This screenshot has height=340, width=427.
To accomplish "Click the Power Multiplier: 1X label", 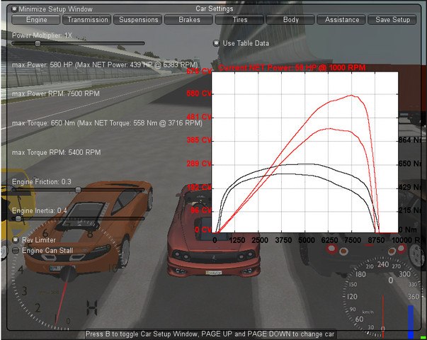I will (42, 35).
